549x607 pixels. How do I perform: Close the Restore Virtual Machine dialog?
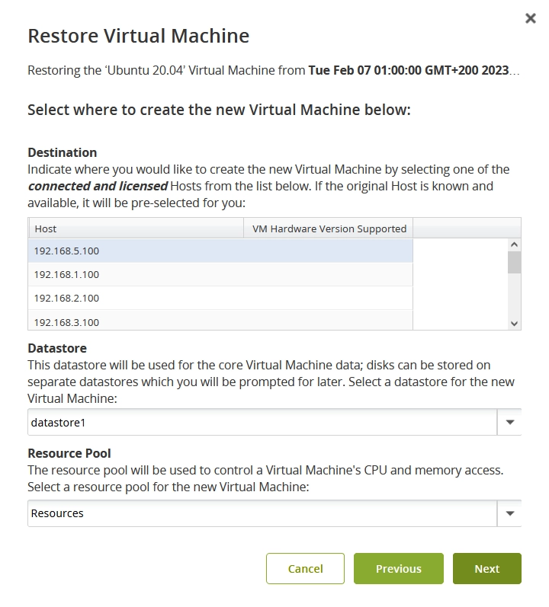[531, 18]
